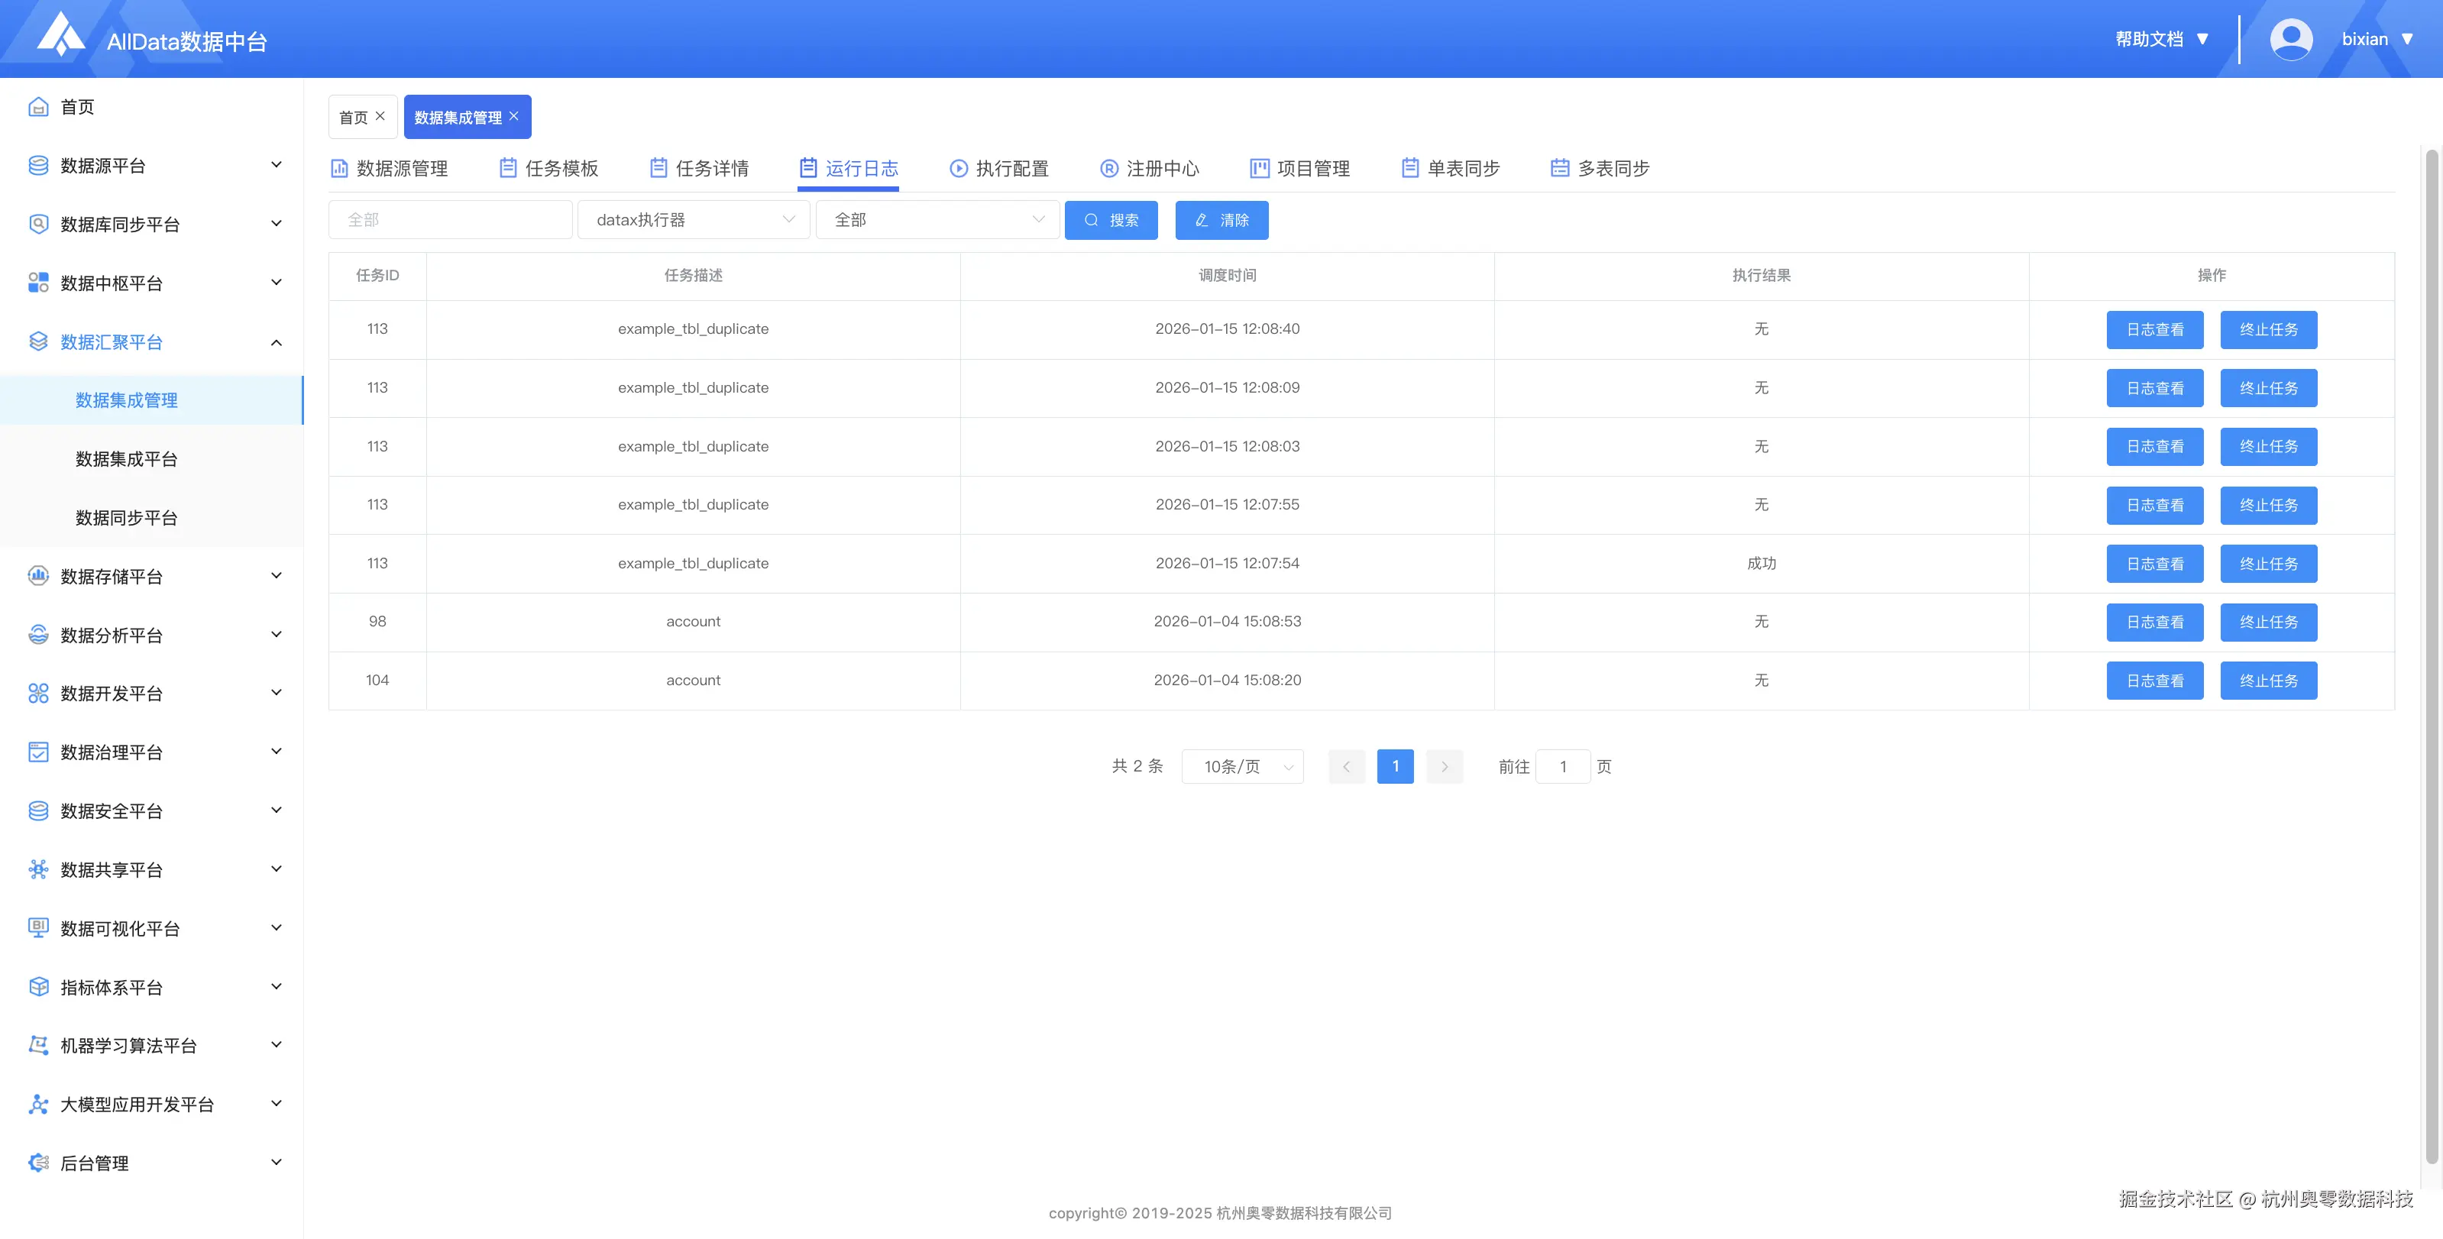This screenshot has height=1239, width=2443.
Task: Click the 后台管理 gear icon
Action: click(x=38, y=1162)
